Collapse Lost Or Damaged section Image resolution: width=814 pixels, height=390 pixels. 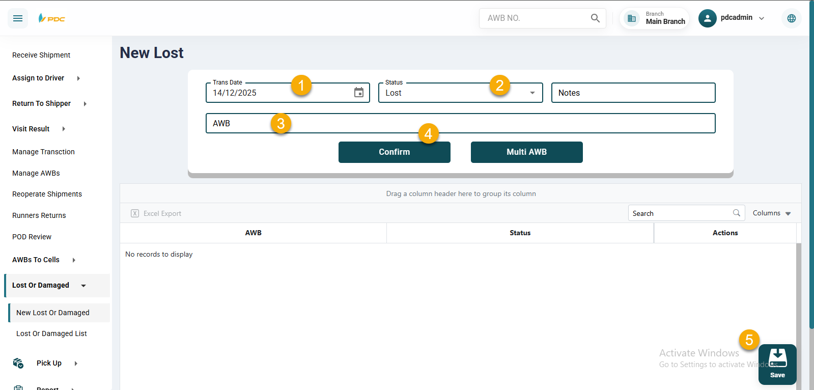(83, 286)
